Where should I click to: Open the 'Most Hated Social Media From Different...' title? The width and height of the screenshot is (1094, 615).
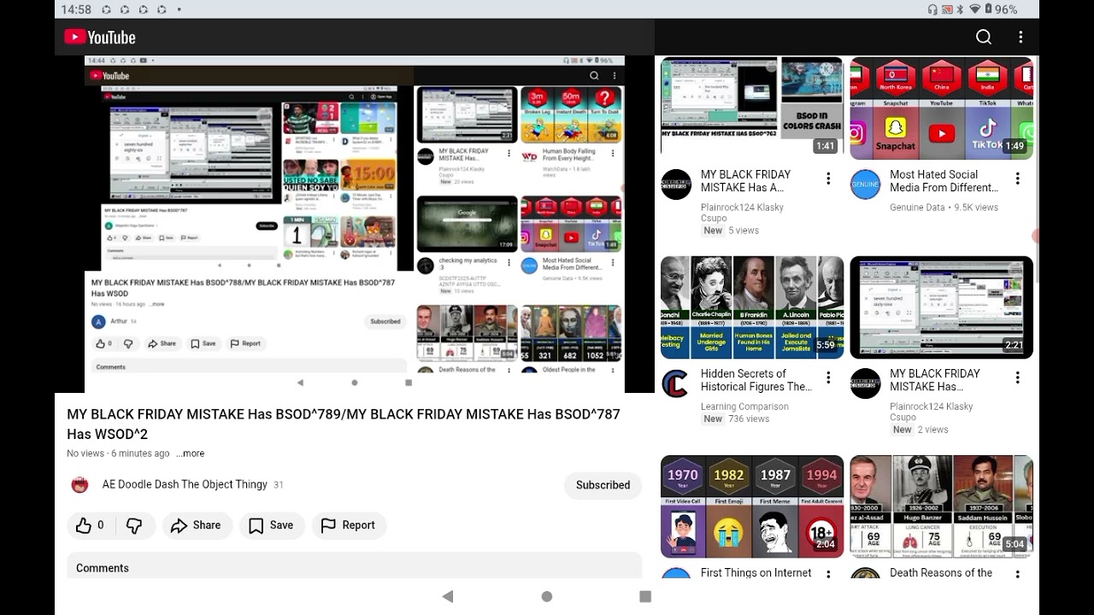click(944, 181)
